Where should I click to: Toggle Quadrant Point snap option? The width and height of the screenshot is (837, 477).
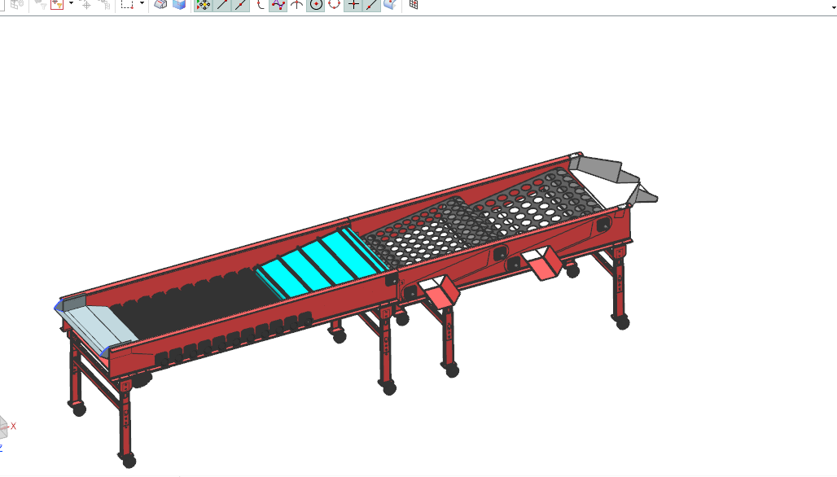[334, 5]
